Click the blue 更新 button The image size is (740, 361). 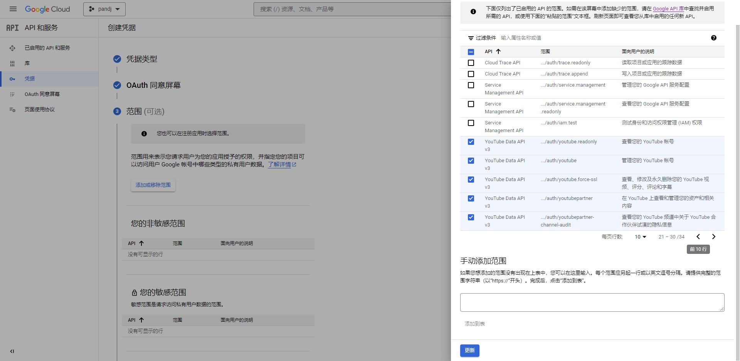click(469, 350)
